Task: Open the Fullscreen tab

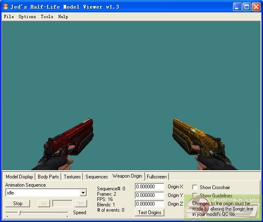Action: click(157, 177)
